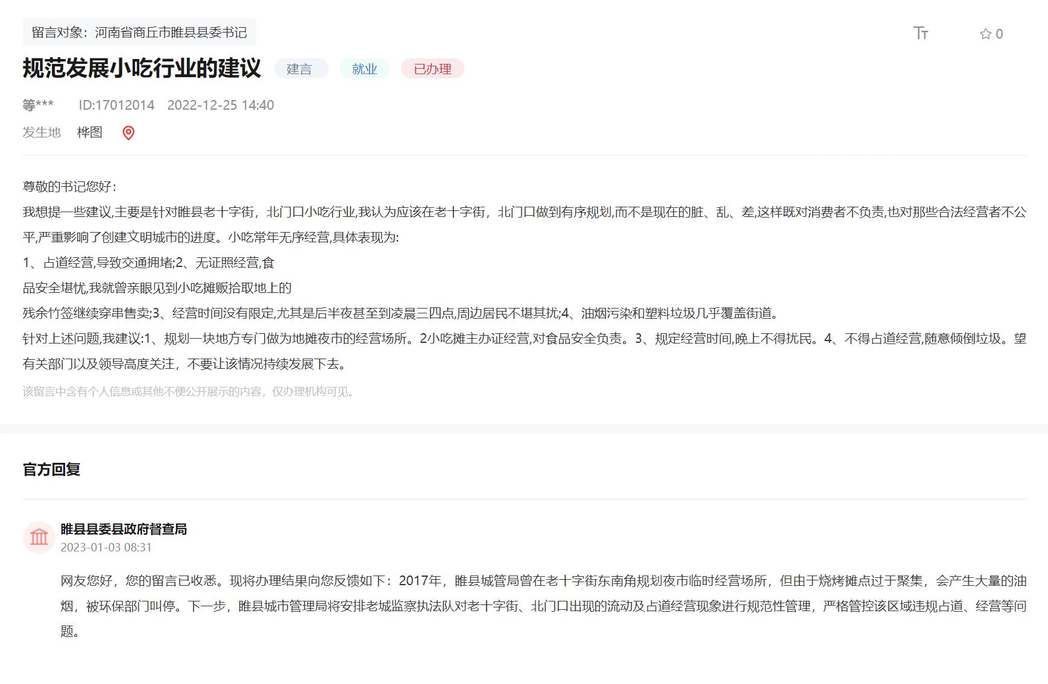Click the message ID 17012014

116,105
